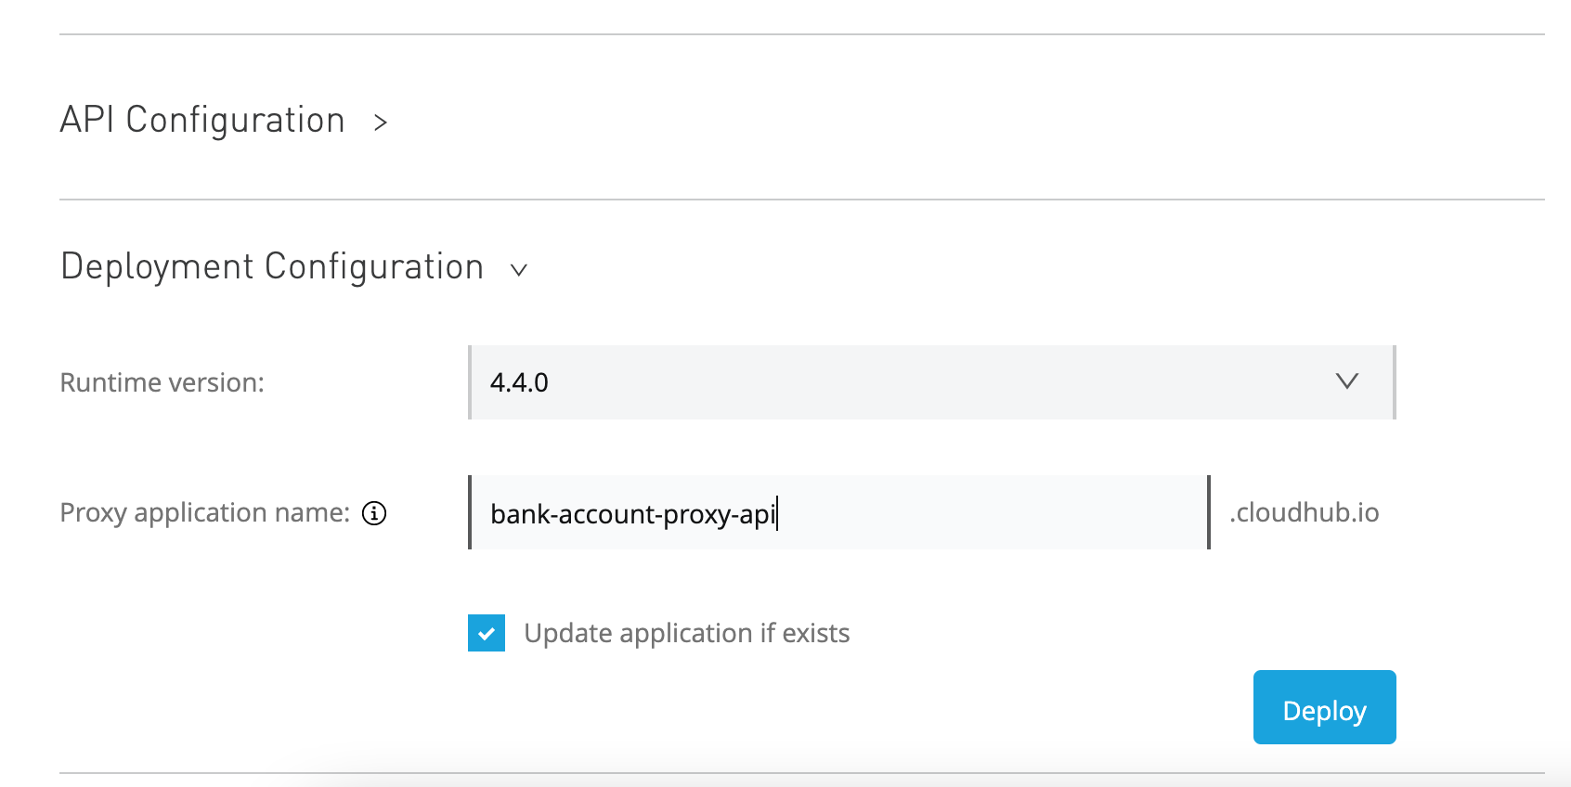Viewport: 1571px width, 787px height.
Task: Click the "Update application if exists" label text
Action: (687, 633)
